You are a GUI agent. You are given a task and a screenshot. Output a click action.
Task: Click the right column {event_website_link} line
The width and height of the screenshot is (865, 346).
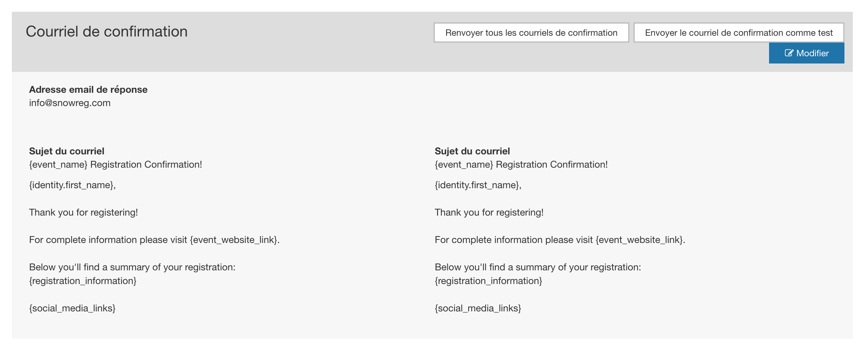[560, 240]
